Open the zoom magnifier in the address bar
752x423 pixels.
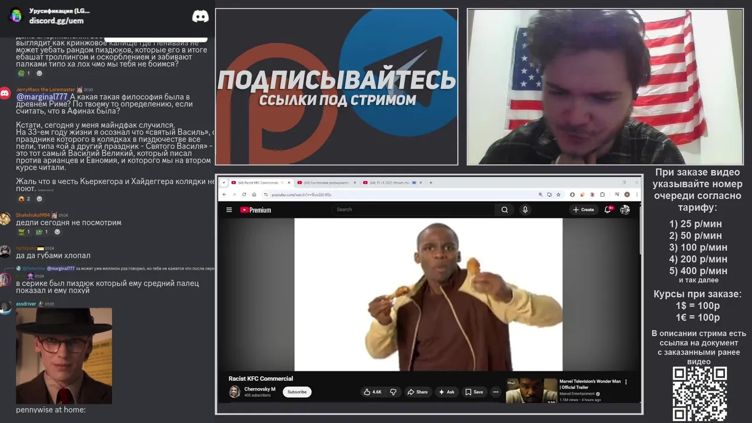[x=540, y=194]
